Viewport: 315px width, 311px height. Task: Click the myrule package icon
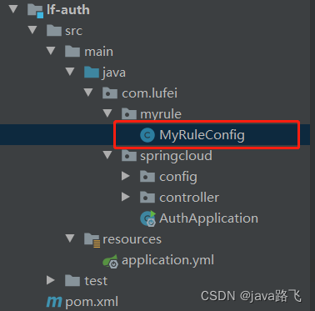click(x=129, y=114)
